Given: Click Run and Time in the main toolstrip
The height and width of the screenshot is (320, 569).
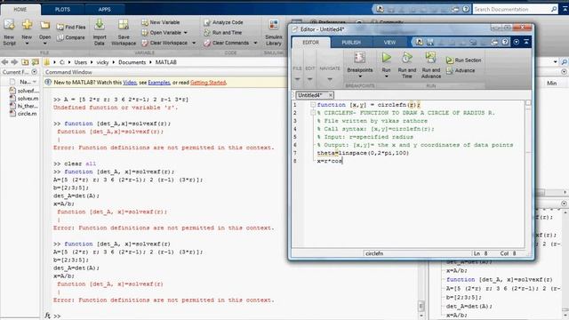Looking at the screenshot, I should [x=222, y=33].
